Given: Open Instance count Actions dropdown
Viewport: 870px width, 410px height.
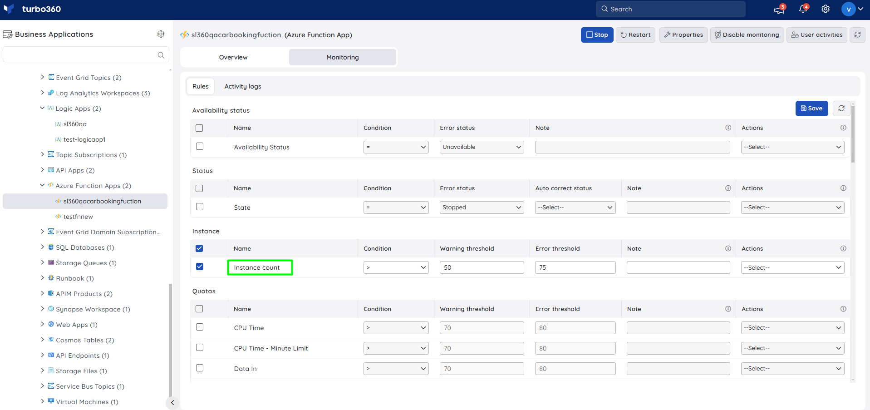Looking at the screenshot, I should coord(792,267).
